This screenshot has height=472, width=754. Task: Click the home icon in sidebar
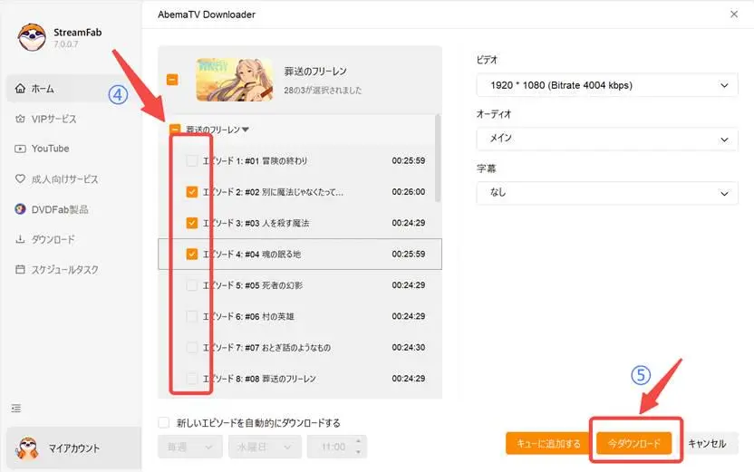click(20, 89)
